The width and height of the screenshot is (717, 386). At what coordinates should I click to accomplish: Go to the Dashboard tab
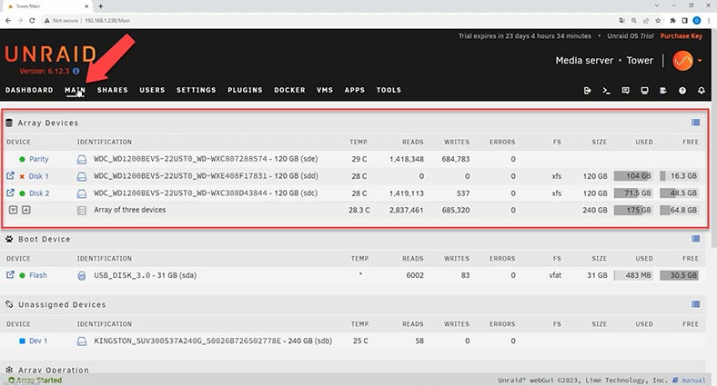29,90
